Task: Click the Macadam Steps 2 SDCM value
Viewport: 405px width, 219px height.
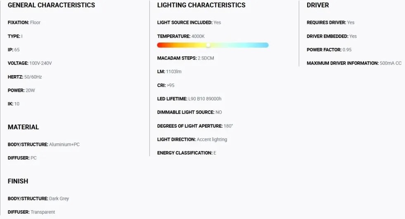Action: click(206, 58)
